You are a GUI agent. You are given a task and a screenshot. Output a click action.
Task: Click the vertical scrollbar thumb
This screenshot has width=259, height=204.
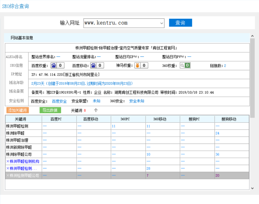[252, 78]
